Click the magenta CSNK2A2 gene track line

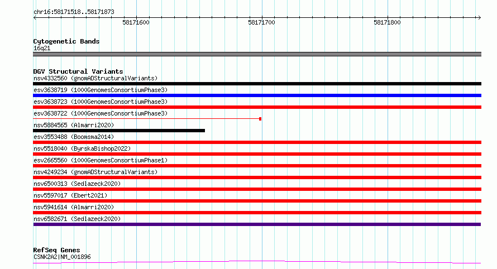257,262
